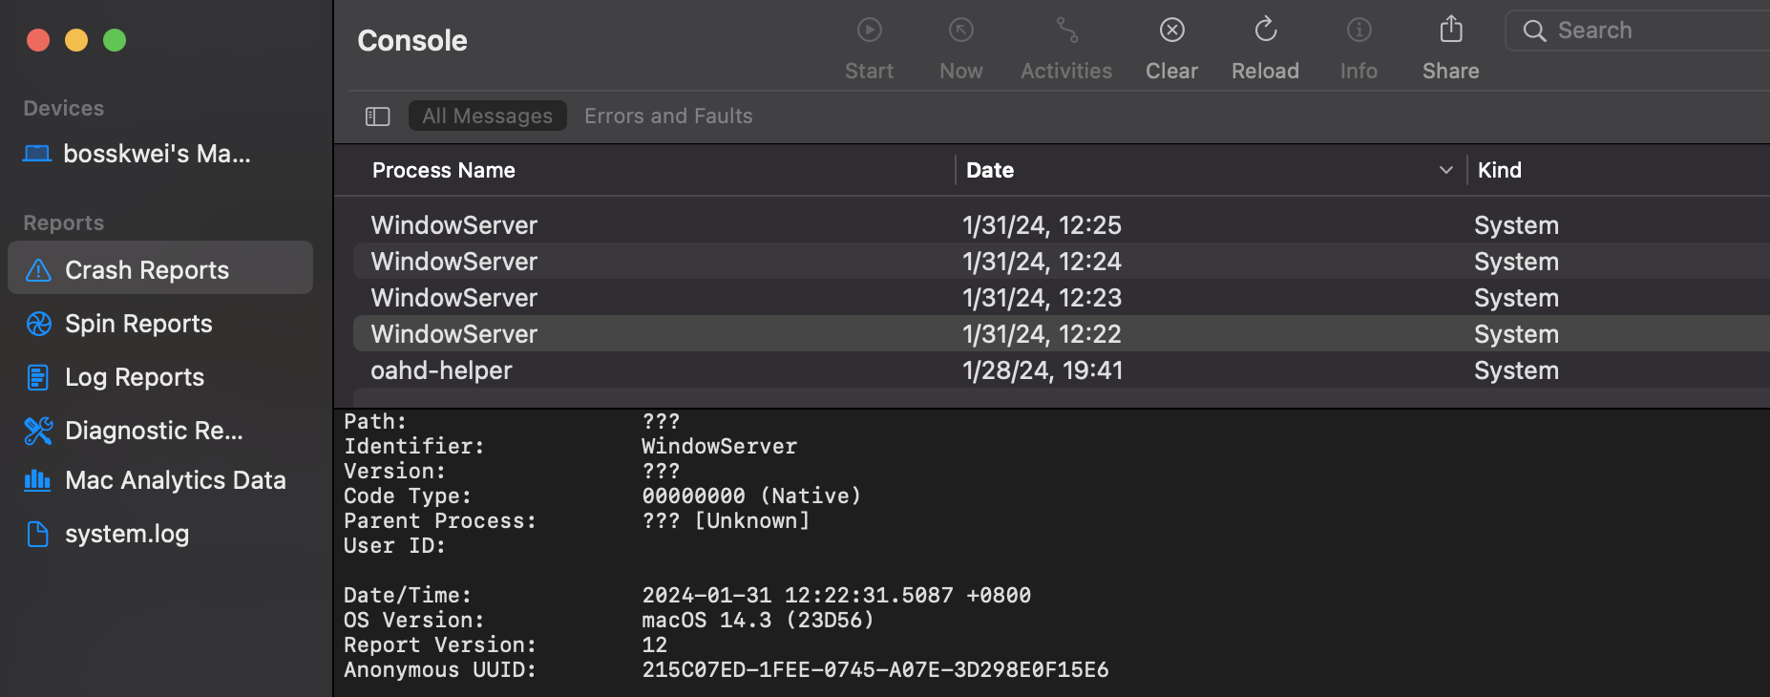The width and height of the screenshot is (1770, 697).
Task: Select the oahd-helper crash report row
Action: [441, 370]
